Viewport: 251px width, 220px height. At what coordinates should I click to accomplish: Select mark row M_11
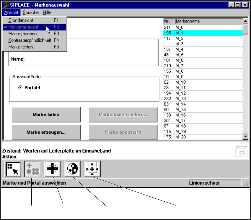tap(203, 88)
